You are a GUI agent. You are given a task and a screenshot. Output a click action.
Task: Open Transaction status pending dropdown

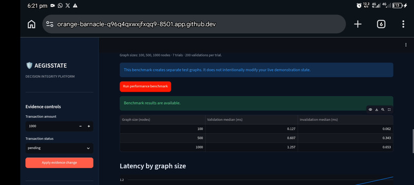60,149
